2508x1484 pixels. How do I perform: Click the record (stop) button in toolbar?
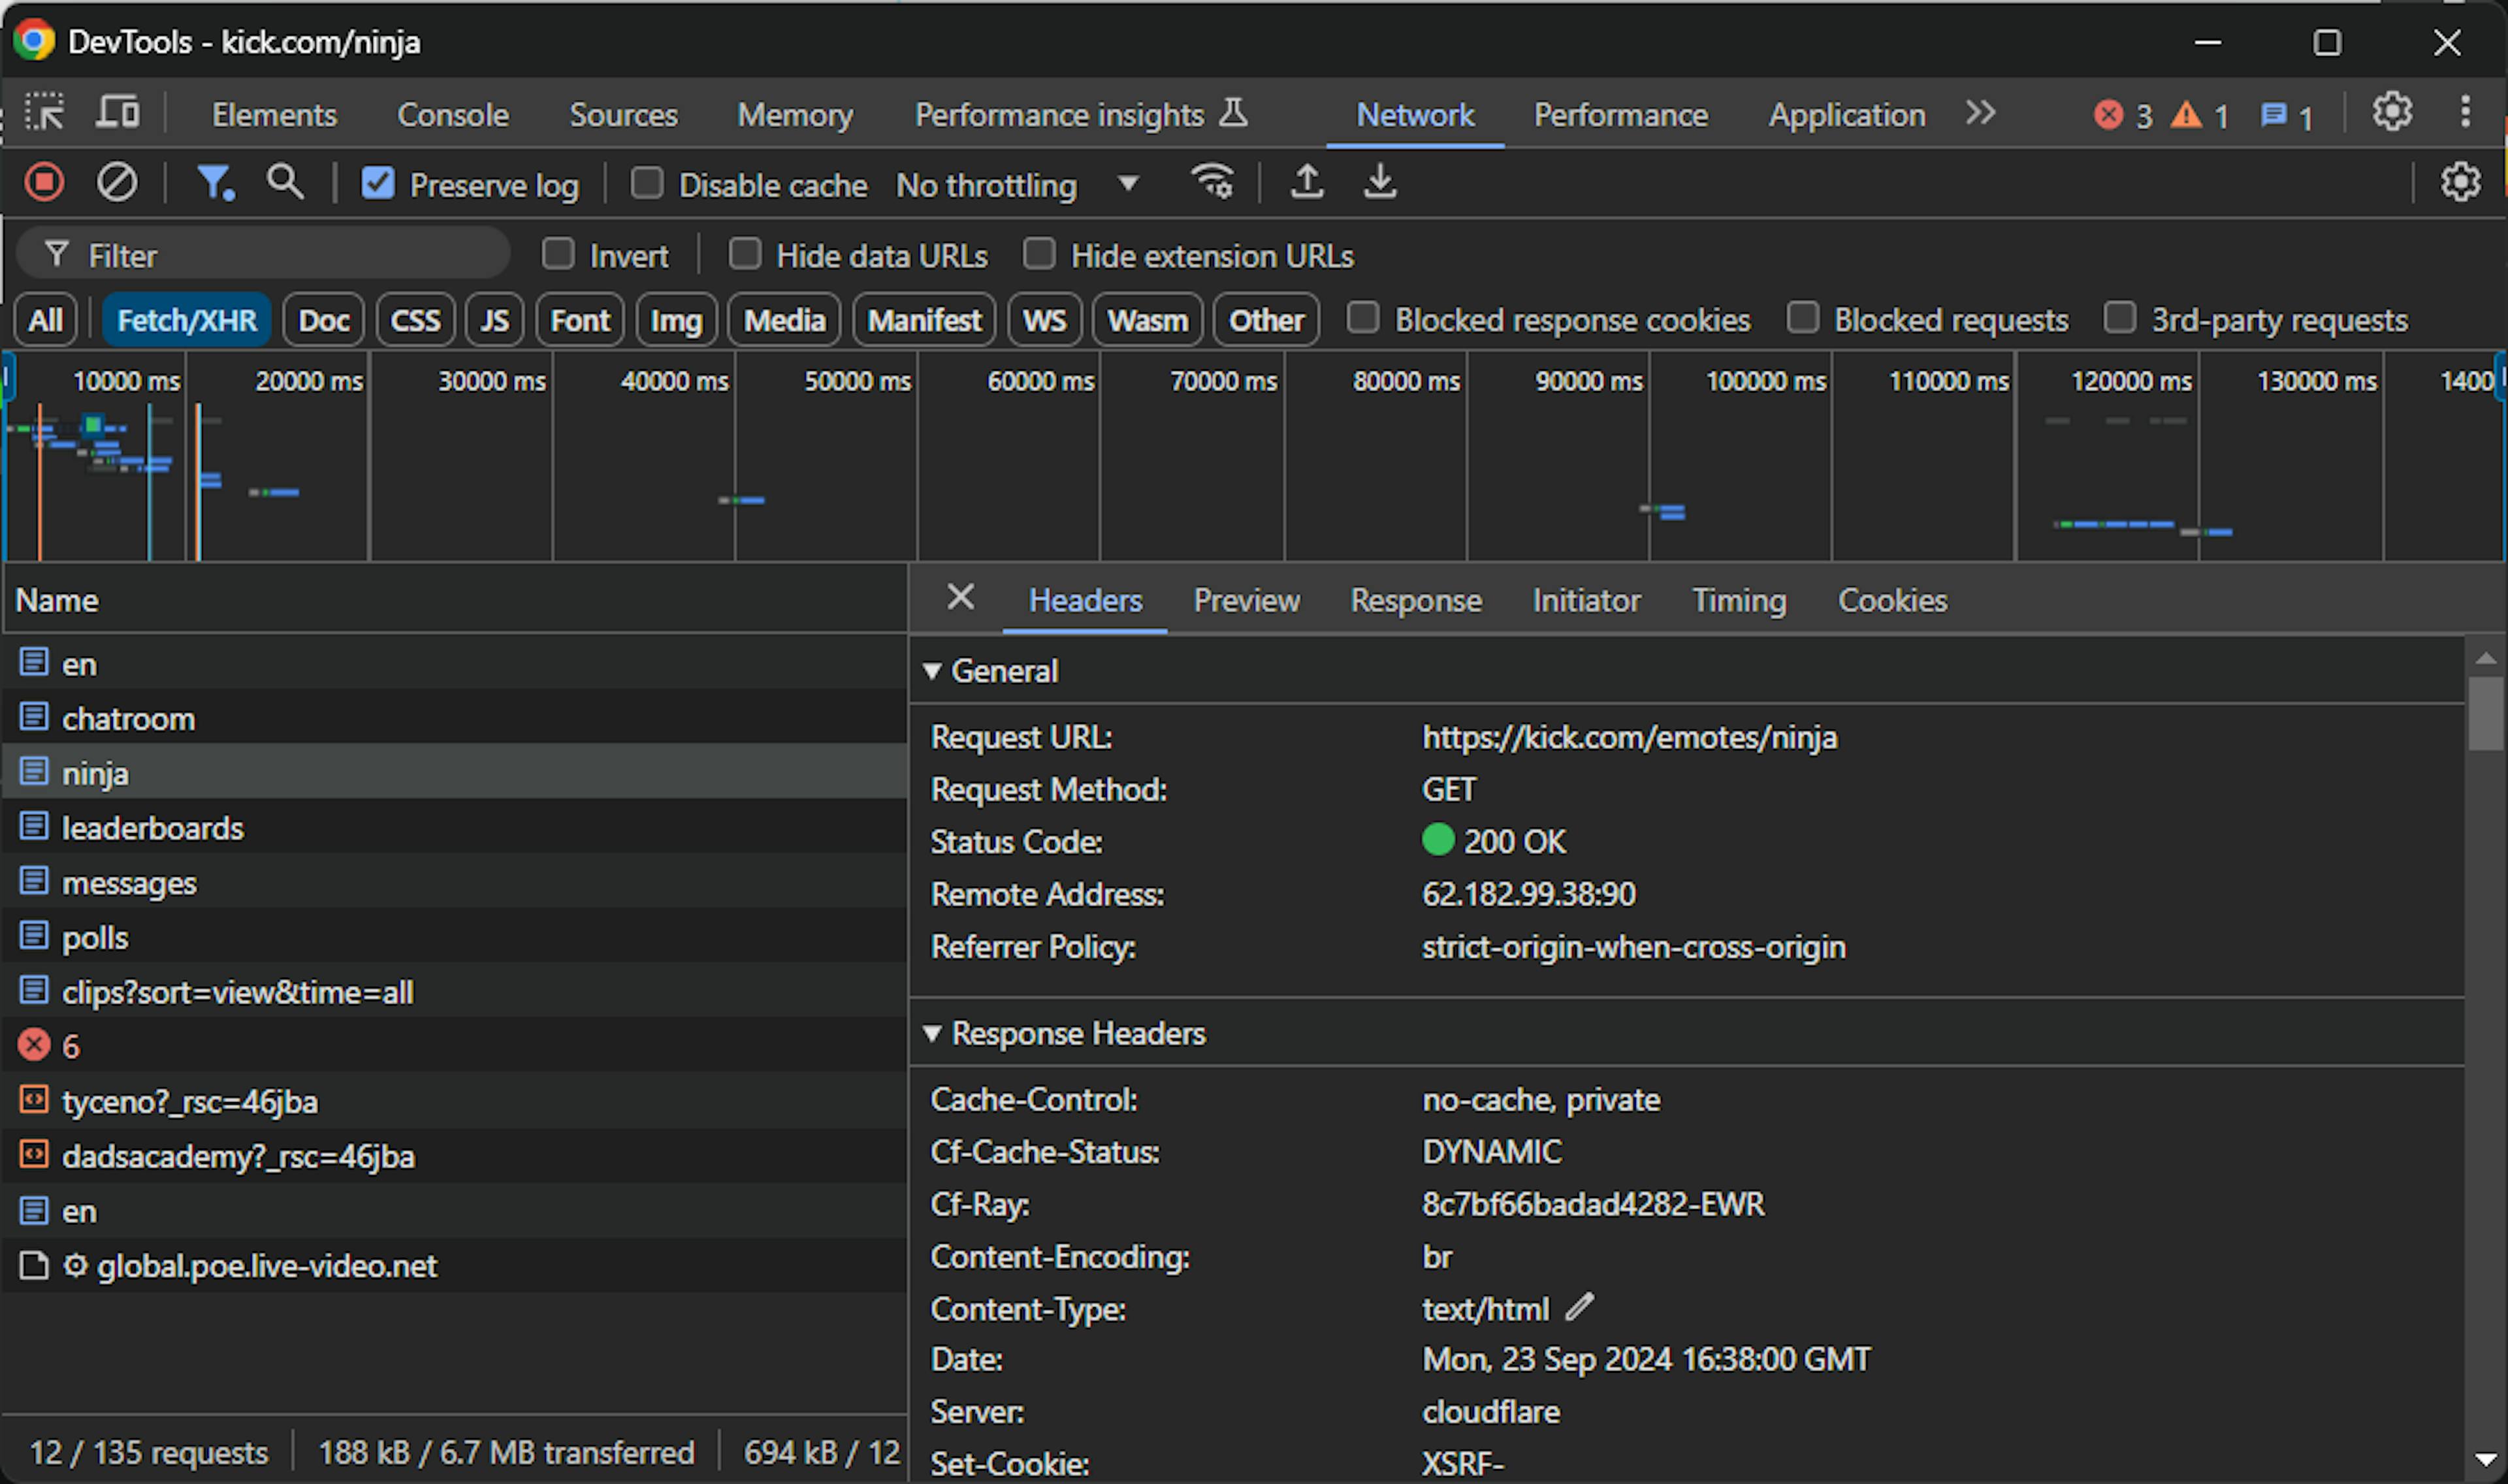coord(46,183)
